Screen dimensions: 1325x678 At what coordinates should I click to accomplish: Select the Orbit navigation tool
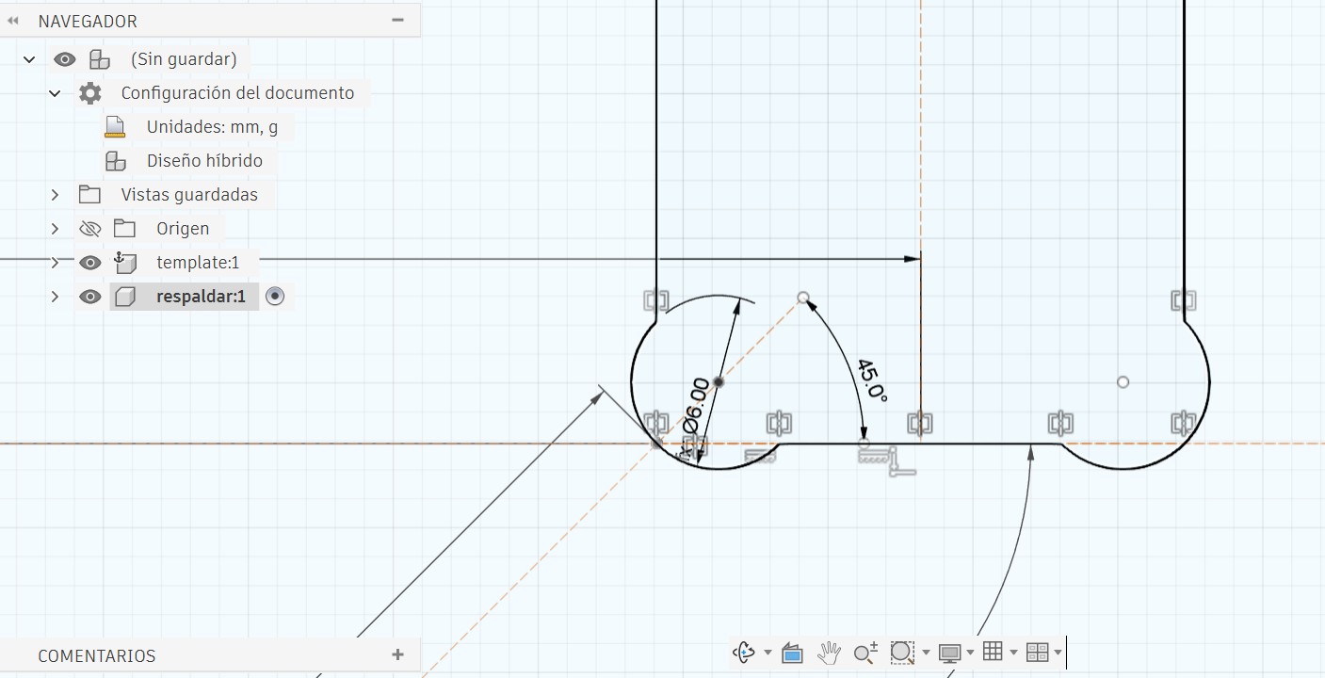[x=744, y=652]
